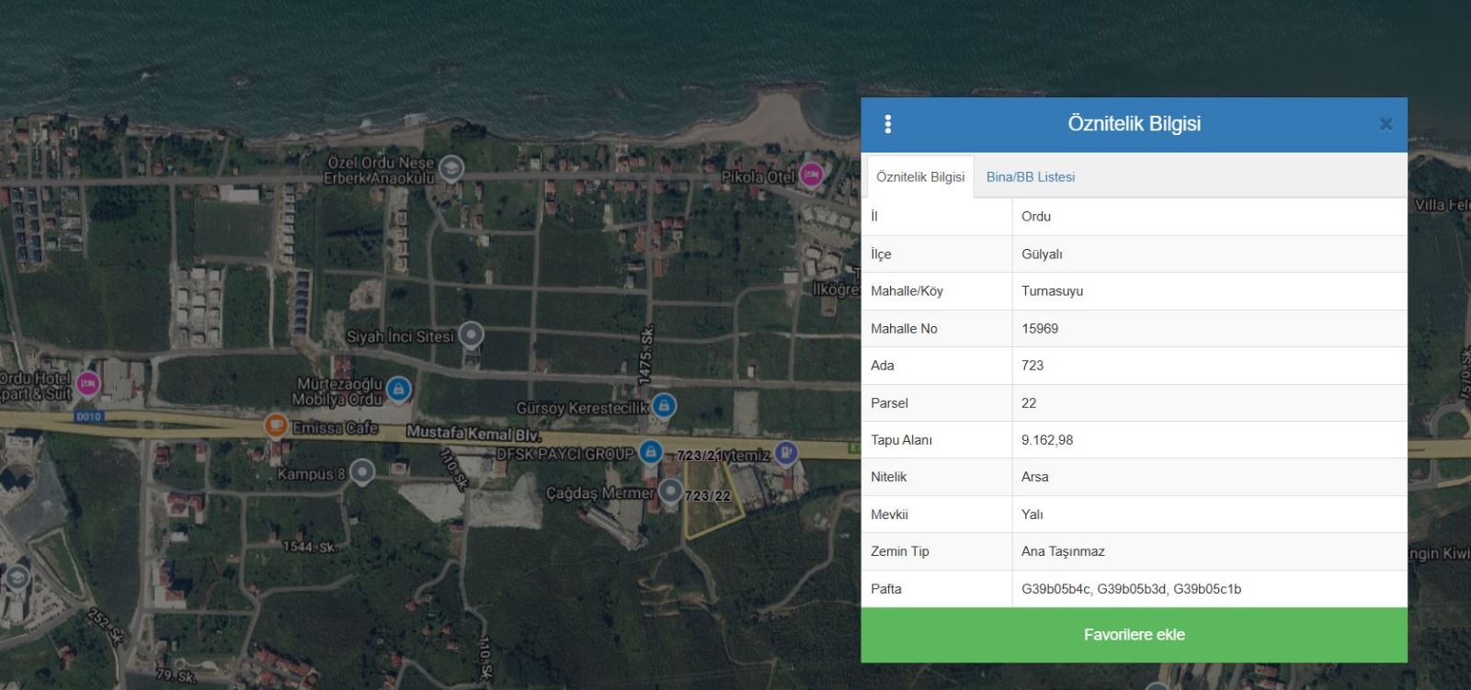Click the Kampüs 8 location pin
Viewport: 1471px width, 690px height.
(x=362, y=472)
